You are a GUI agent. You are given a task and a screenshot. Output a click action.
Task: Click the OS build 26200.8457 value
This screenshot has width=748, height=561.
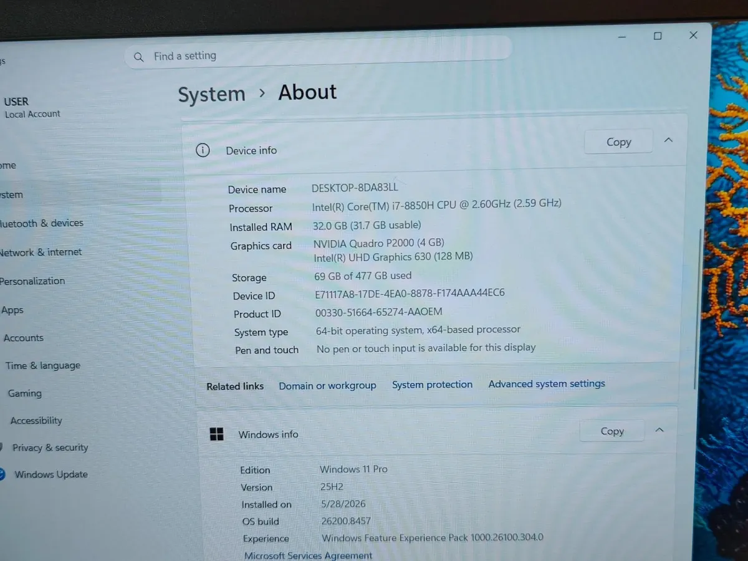pos(346,520)
